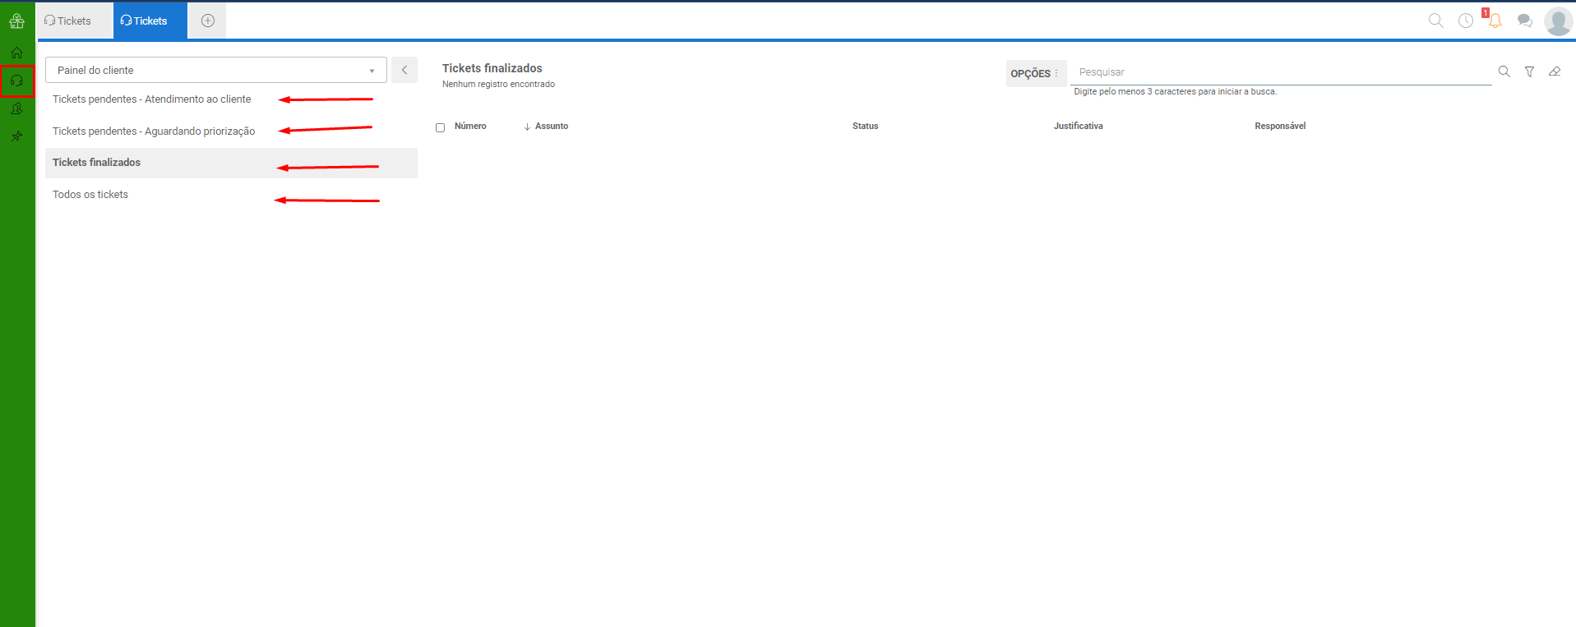
Task: Open global search magnifier in top bar
Action: coord(1435,21)
